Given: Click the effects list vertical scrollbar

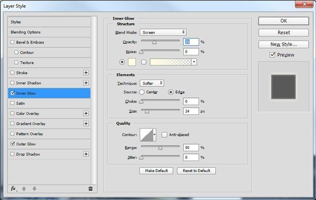Looking at the screenshot, I should 94,100.
